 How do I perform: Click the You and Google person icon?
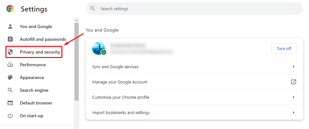pyautogui.click(x=10, y=26)
